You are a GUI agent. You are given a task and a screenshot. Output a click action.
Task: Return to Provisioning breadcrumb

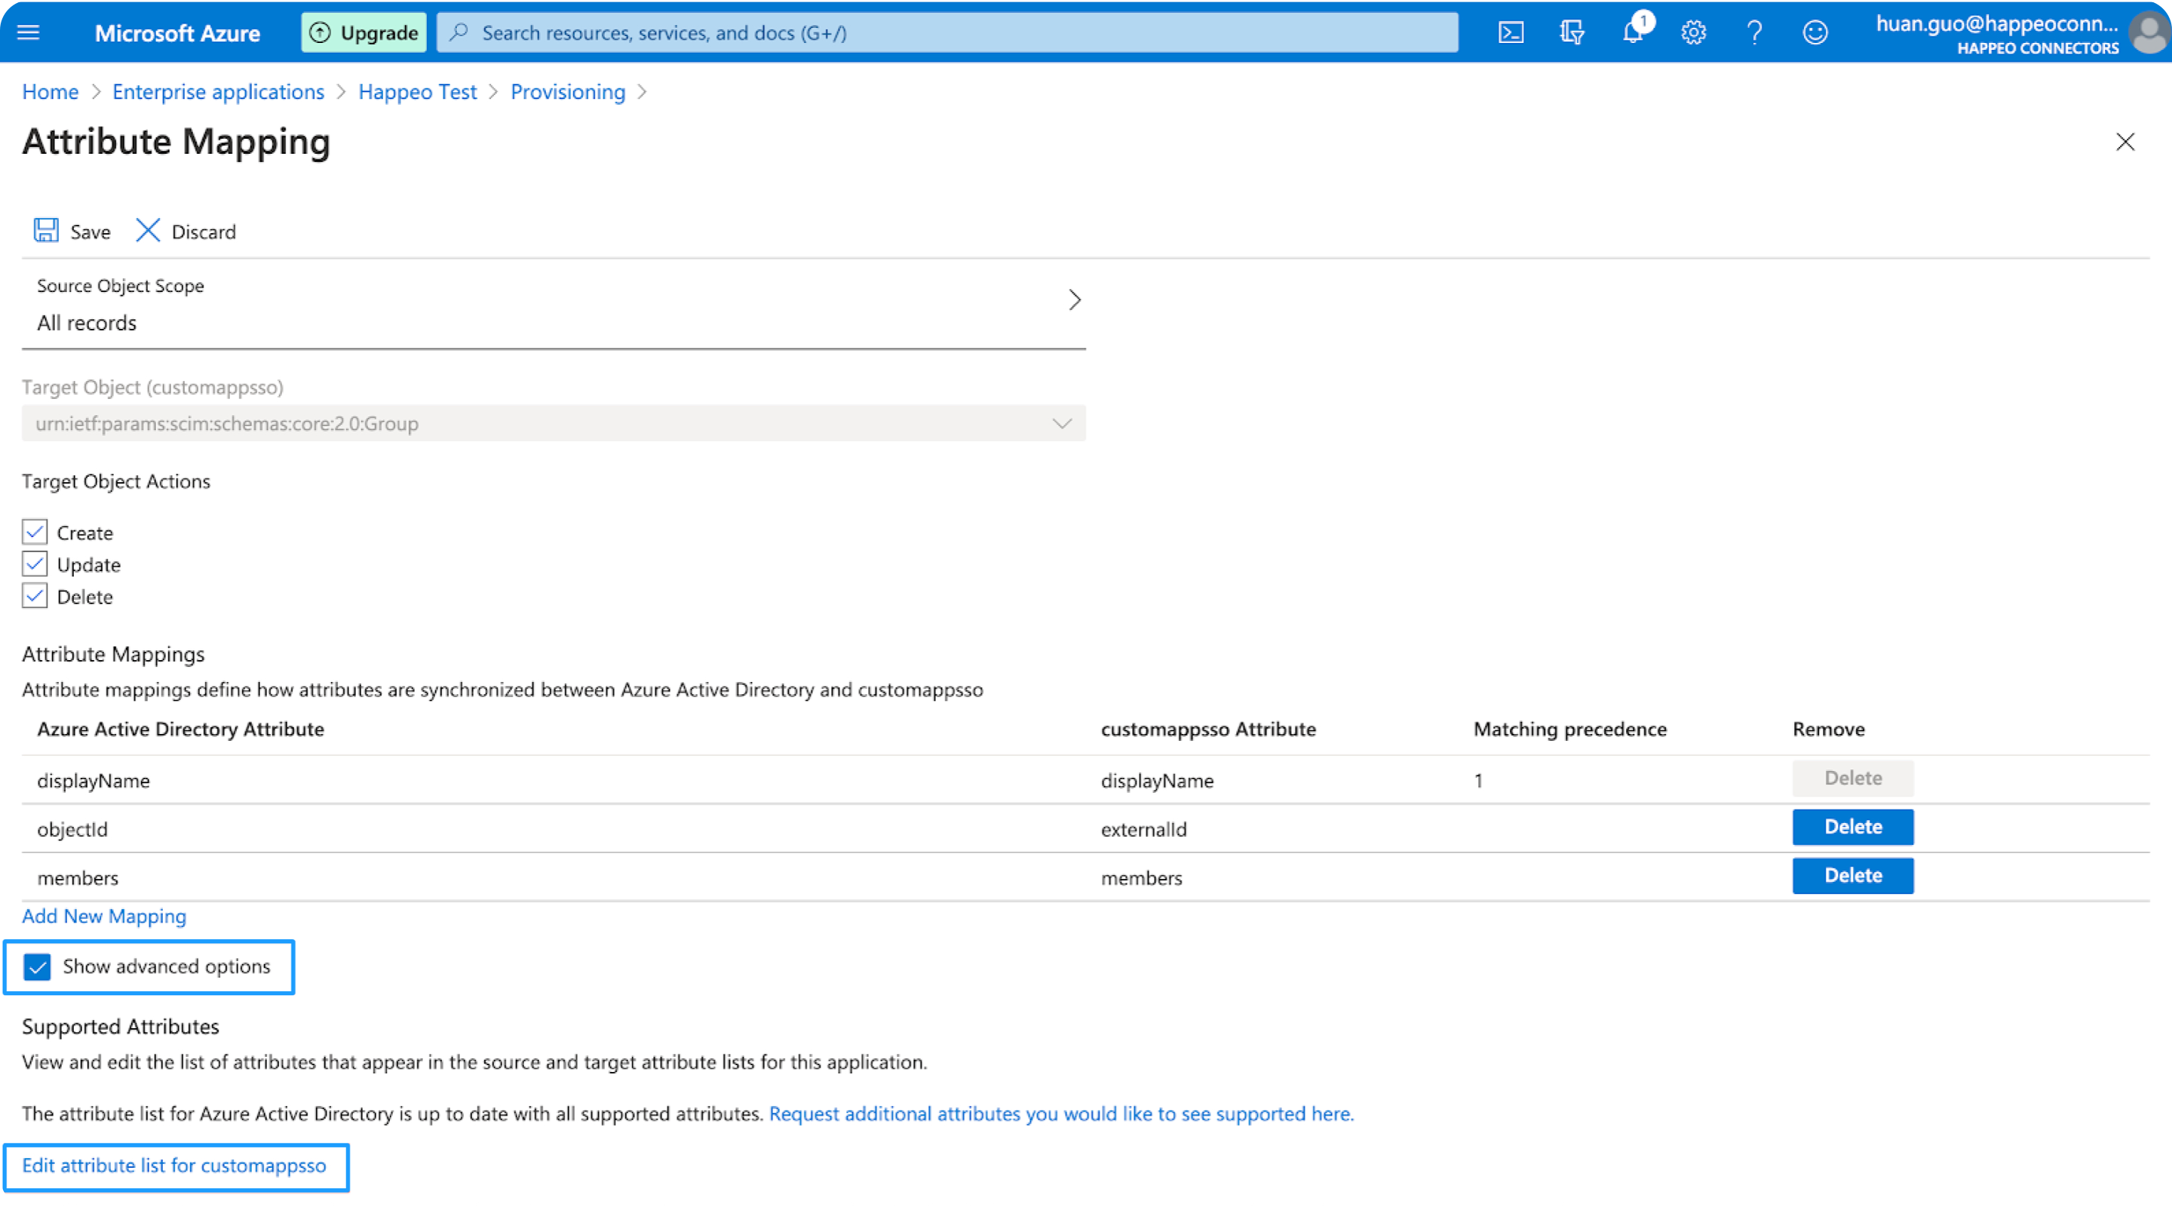(567, 91)
